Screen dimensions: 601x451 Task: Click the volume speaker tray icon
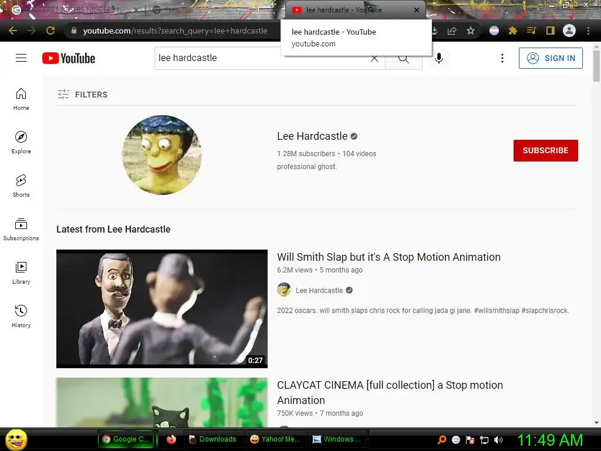coord(498,440)
